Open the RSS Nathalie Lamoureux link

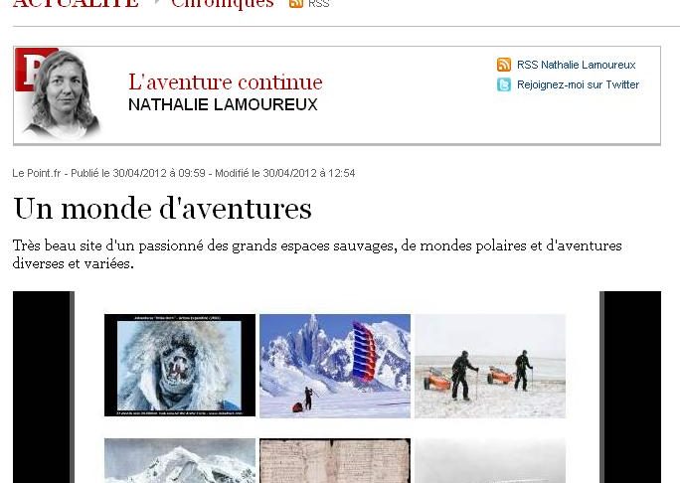coord(576,65)
